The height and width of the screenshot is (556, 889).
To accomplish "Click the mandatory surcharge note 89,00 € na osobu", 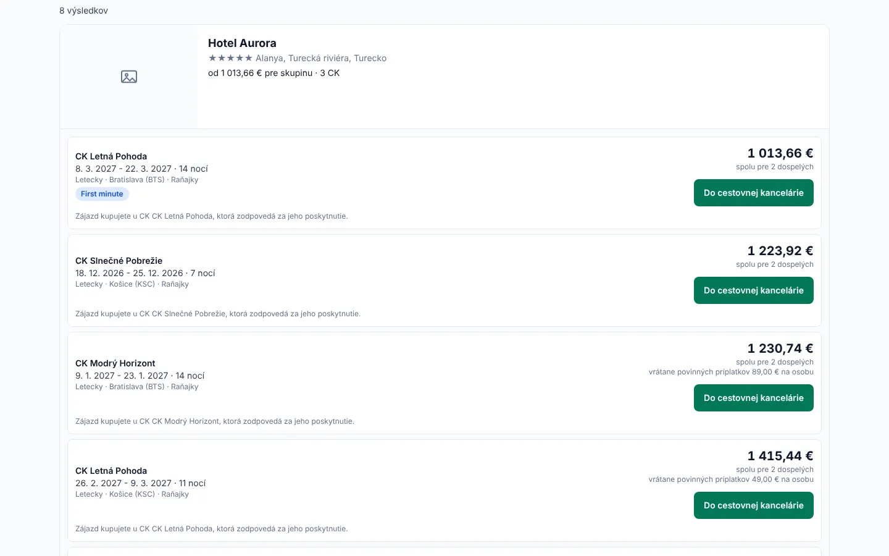I will click(x=731, y=372).
